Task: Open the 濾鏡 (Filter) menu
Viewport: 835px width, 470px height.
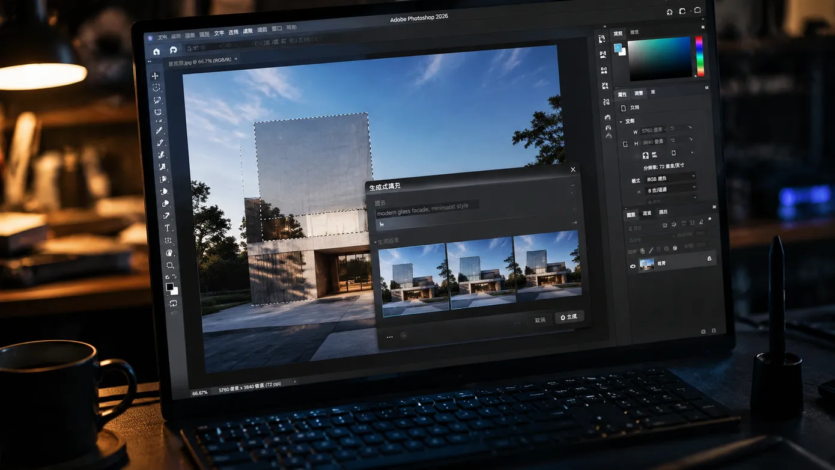Action: pos(247,31)
